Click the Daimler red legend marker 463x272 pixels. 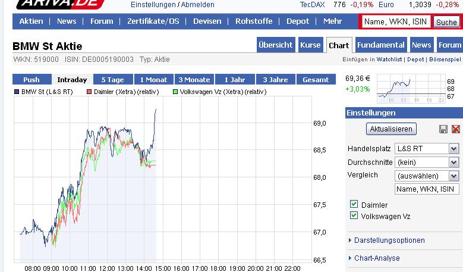pos(89,92)
